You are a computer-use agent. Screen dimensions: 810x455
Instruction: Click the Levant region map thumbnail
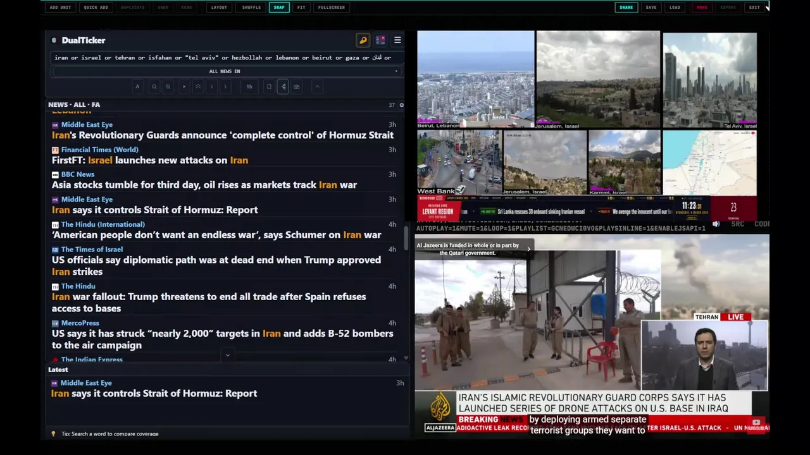[x=709, y=162]
